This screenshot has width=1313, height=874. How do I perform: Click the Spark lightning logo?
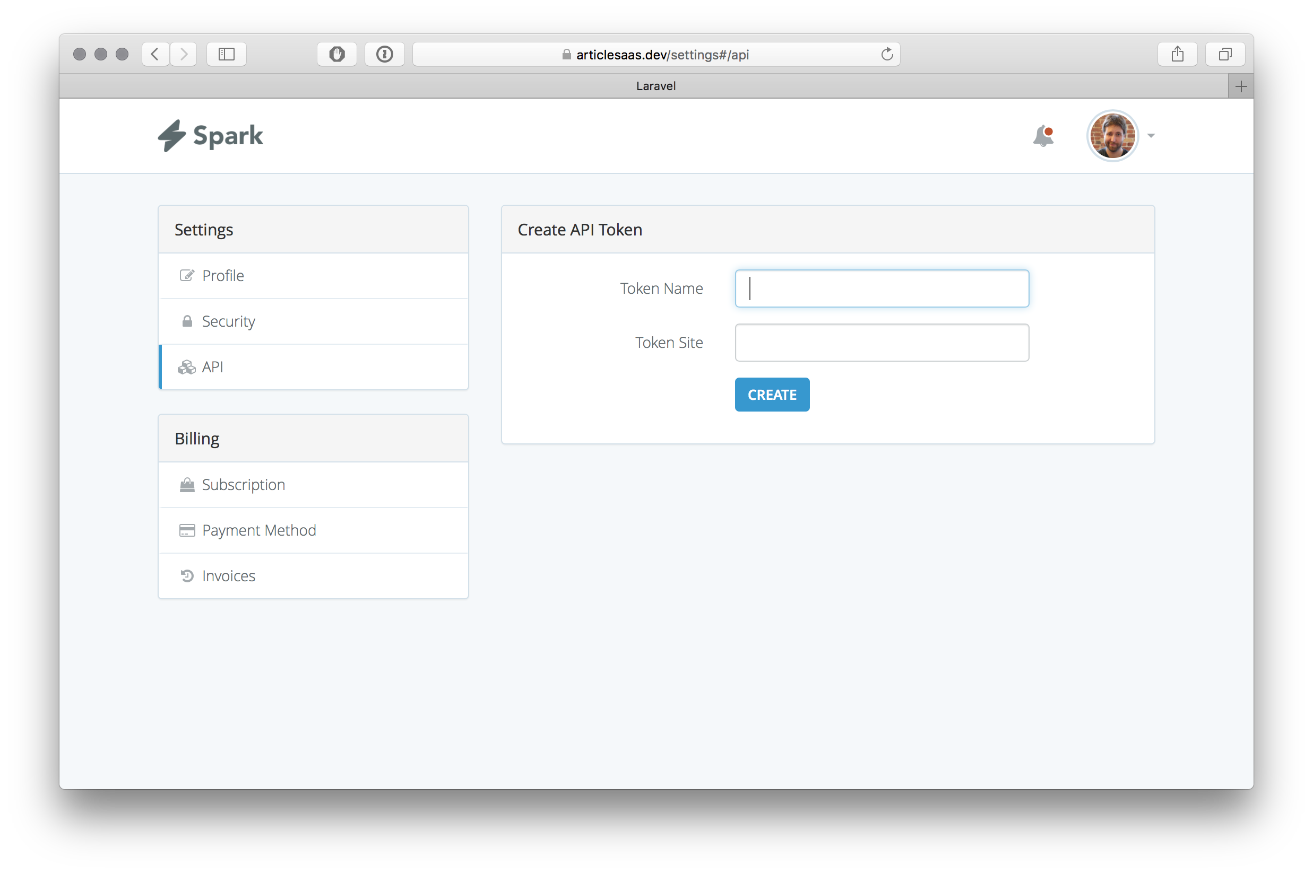tap(172, 135)
